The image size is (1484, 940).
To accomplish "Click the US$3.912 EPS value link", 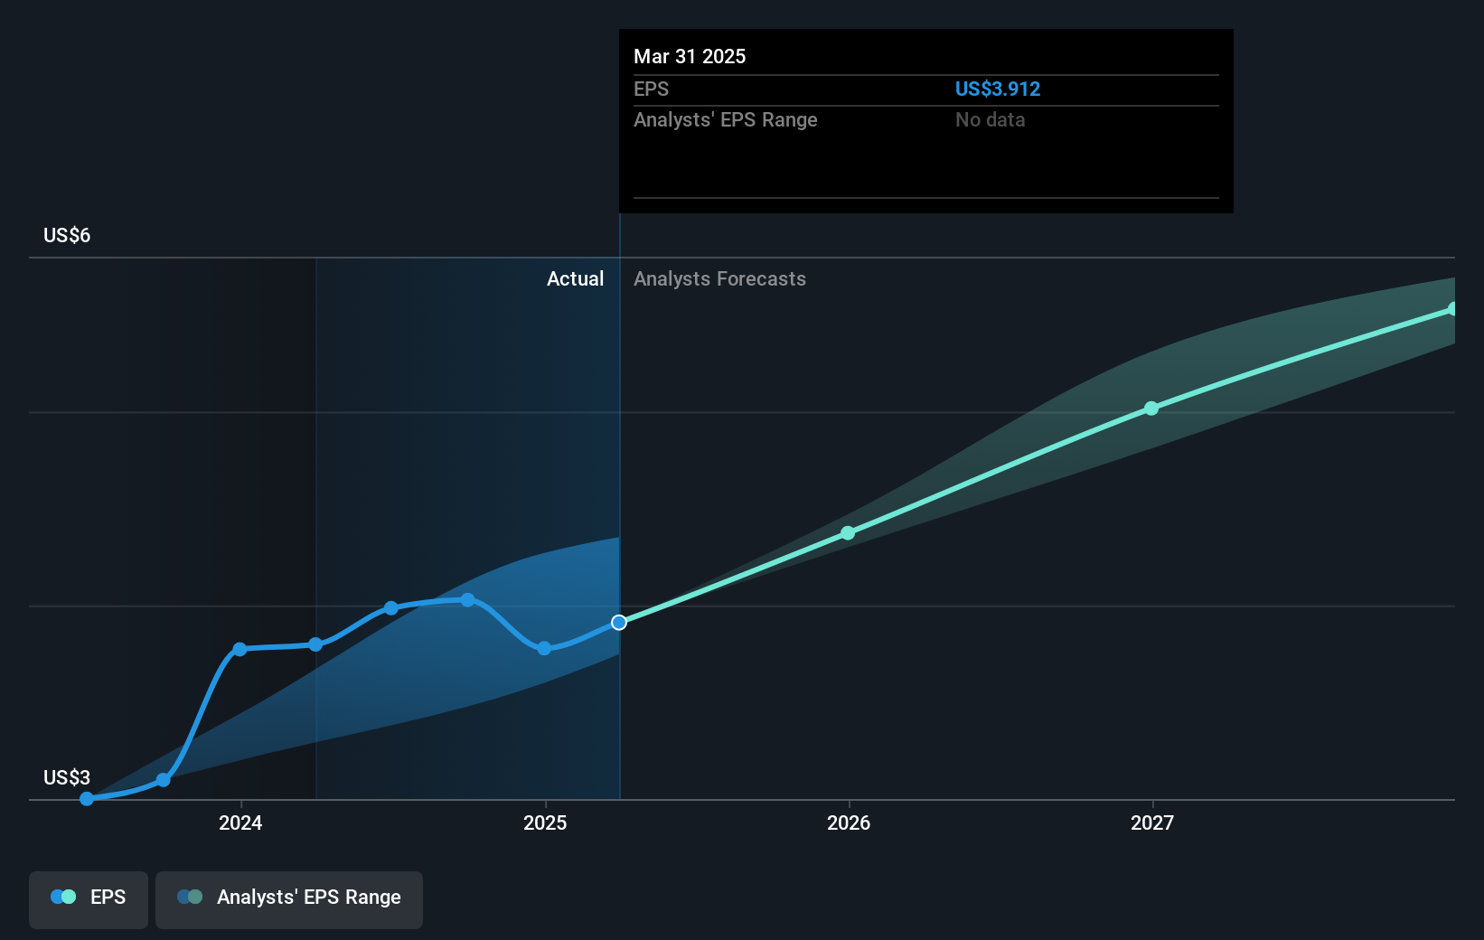I will tap(998, 89).
